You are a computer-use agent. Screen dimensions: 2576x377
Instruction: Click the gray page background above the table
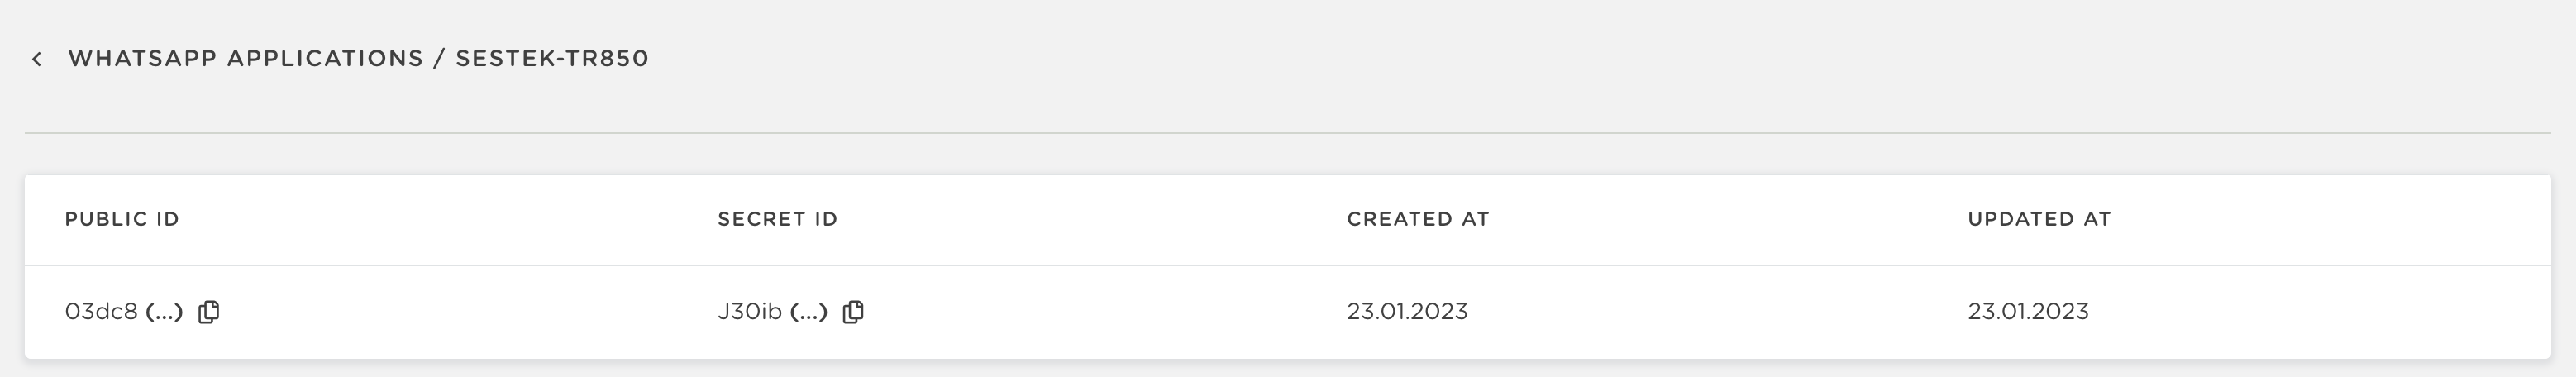[1288, 155]
